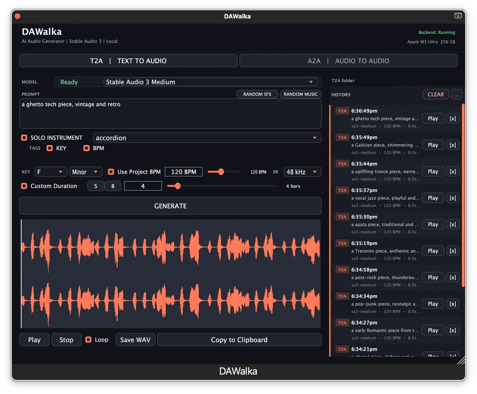Click the Backend: Running status text
477x394 pixels.
(437, 32)
